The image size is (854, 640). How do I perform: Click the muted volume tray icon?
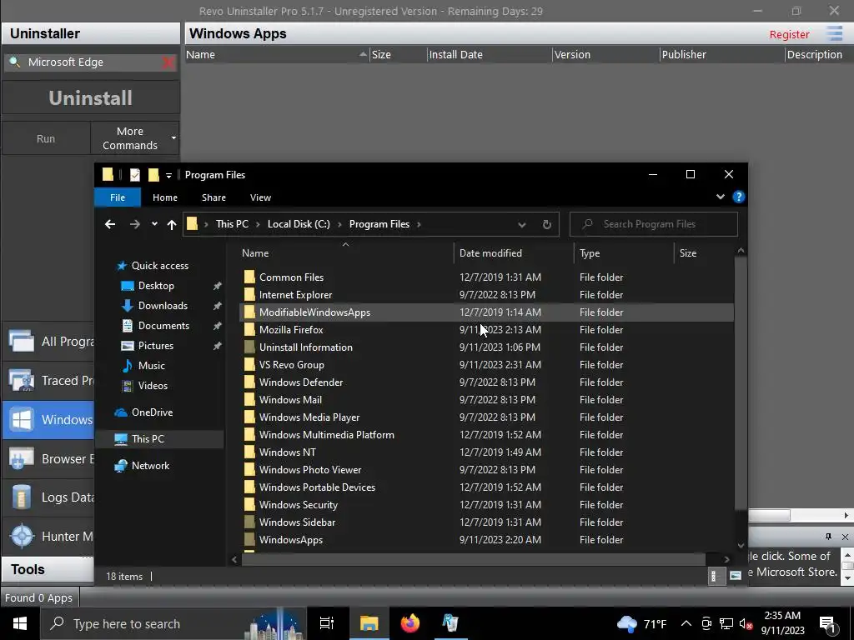(746, 623)
